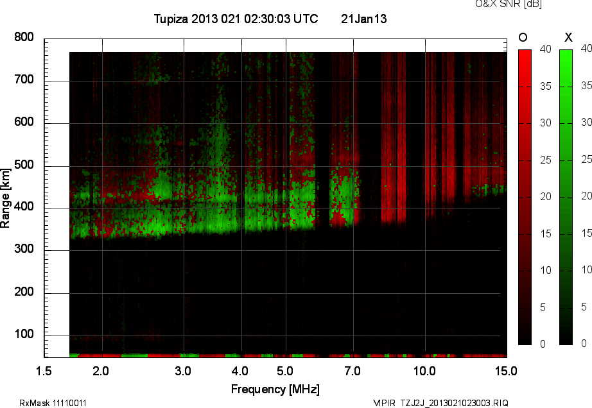Click the '300' range tick label

(x=24, y=249)
